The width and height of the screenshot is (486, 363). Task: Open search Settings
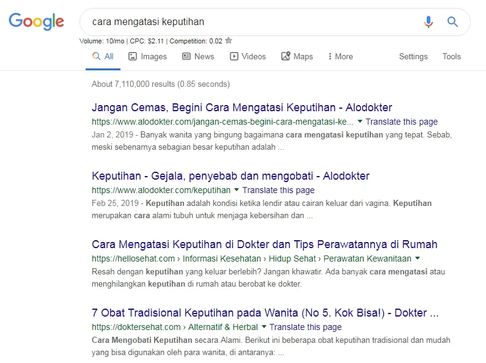coord(413,56)
